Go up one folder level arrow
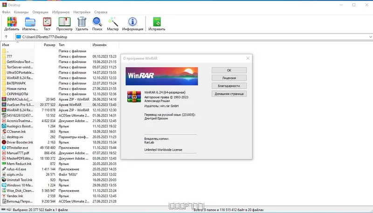This screenshot has height=213, width=373. [x=6, y=37]
